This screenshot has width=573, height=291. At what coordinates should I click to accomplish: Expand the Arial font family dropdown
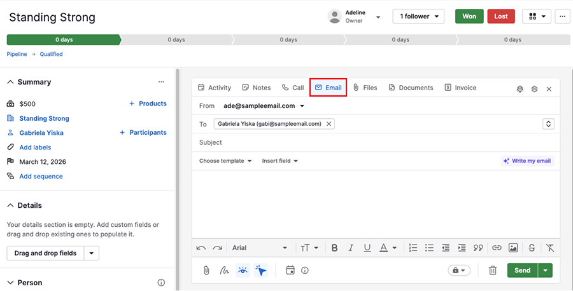[260, 248]
